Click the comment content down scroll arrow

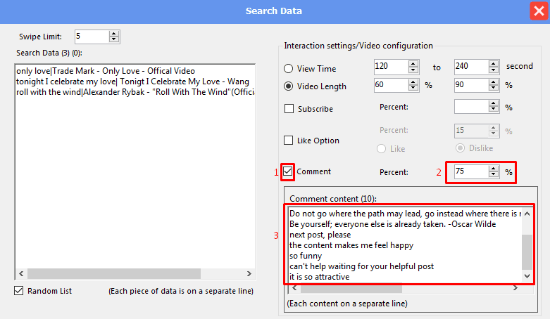click(x=527, y=276)
